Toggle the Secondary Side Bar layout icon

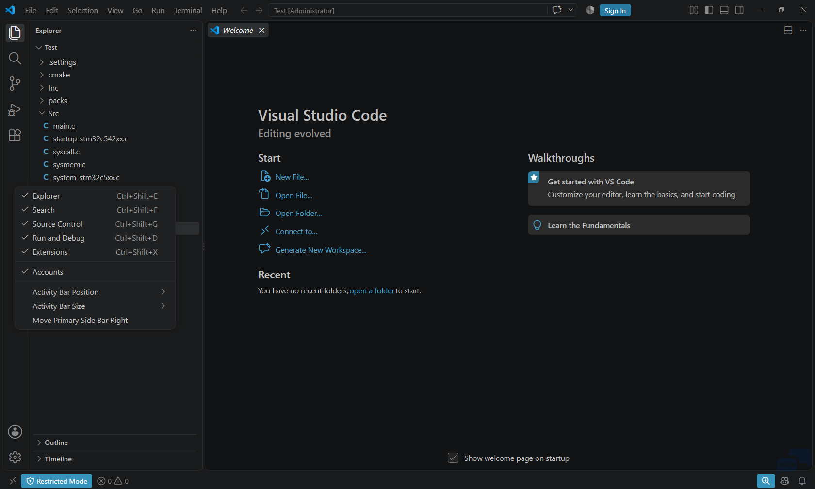(739, 10)
